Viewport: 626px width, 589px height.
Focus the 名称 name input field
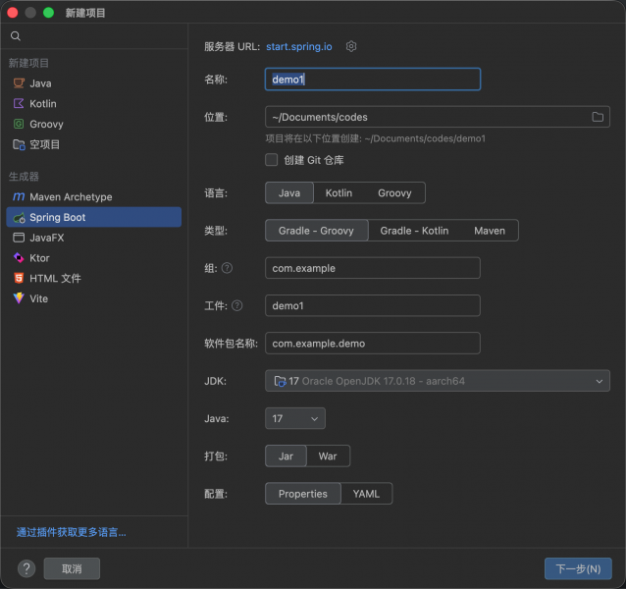[x=373, y=80]
